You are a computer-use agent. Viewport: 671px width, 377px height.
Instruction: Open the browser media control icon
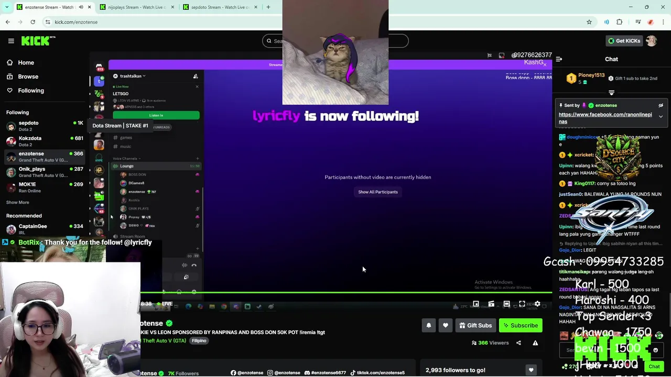(638, 22)
